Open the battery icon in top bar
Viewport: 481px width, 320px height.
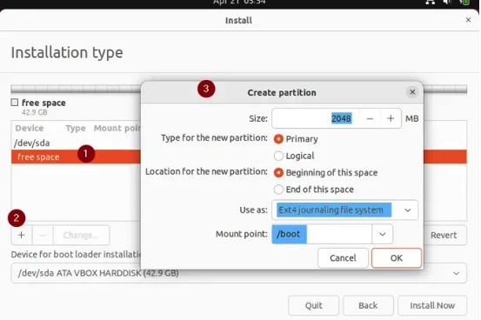pos(464,2)
